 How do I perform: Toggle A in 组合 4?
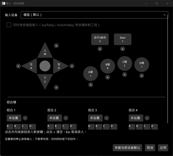[132, 127]
